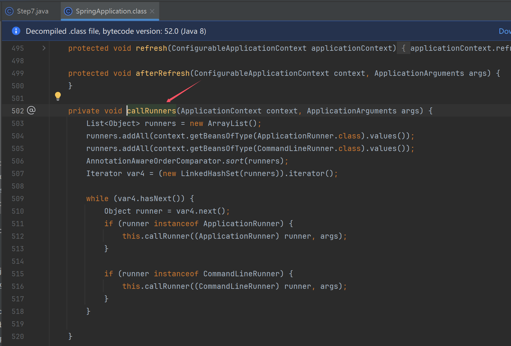Click line number 509 in gutter
This screenshot has height=346, width=511.
pyautogui.click(x=18, y=199)
